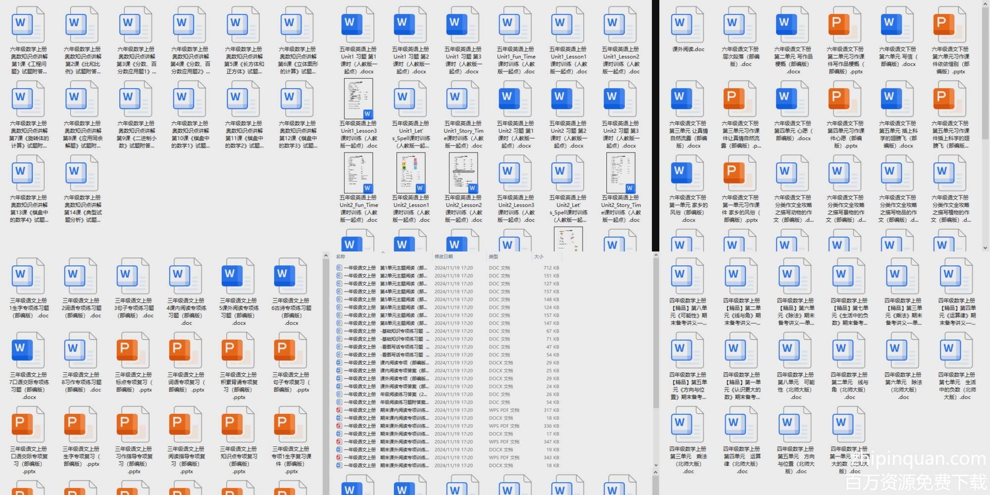
Task: Select 三年级语文上册 标点专项复习 pptx icon
Action: 133,350
